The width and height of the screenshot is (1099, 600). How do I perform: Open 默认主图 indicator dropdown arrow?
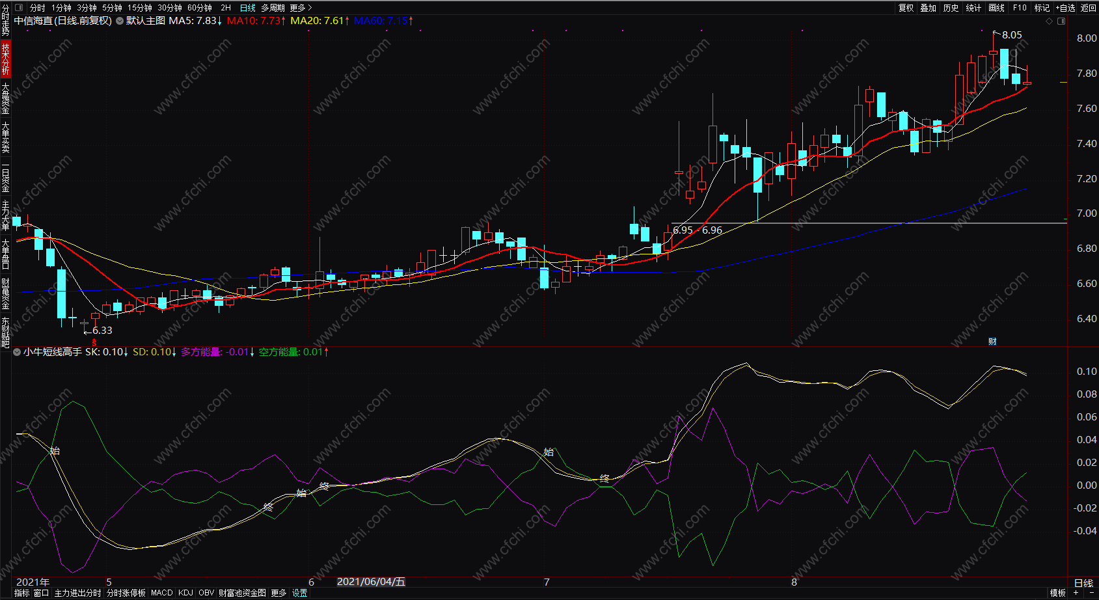pos(119,21)
